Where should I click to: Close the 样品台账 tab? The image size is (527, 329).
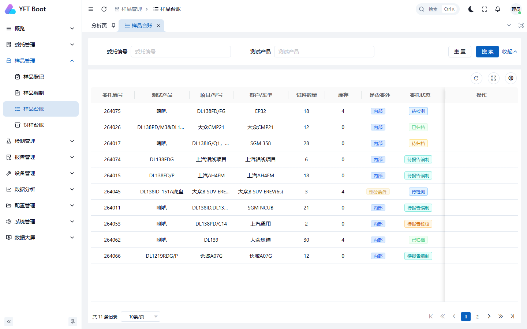[158, 26]
